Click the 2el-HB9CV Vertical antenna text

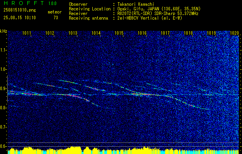[x=150, y=18]
